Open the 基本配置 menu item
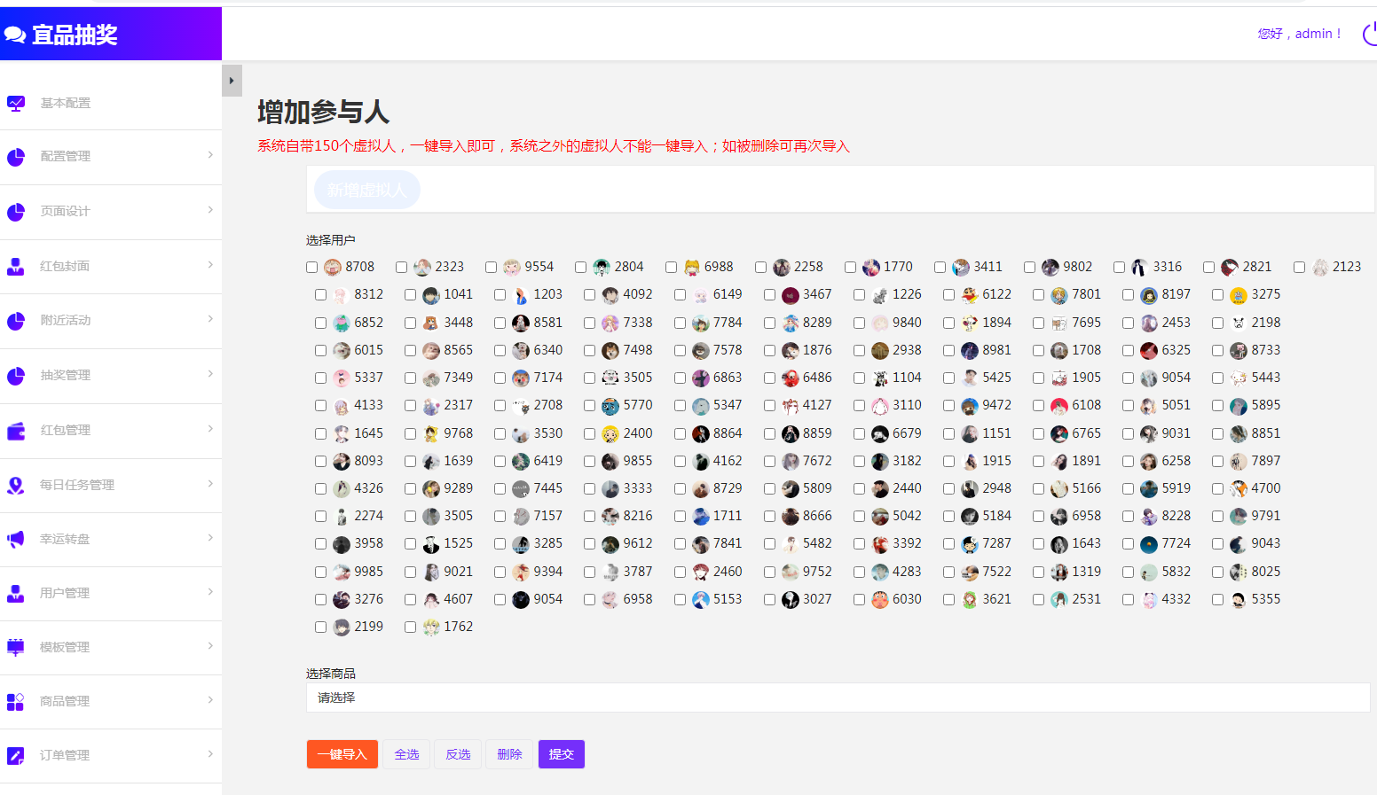Image resolution: width=1377 pixels, height=795 pixels. (x=111, y=103)
